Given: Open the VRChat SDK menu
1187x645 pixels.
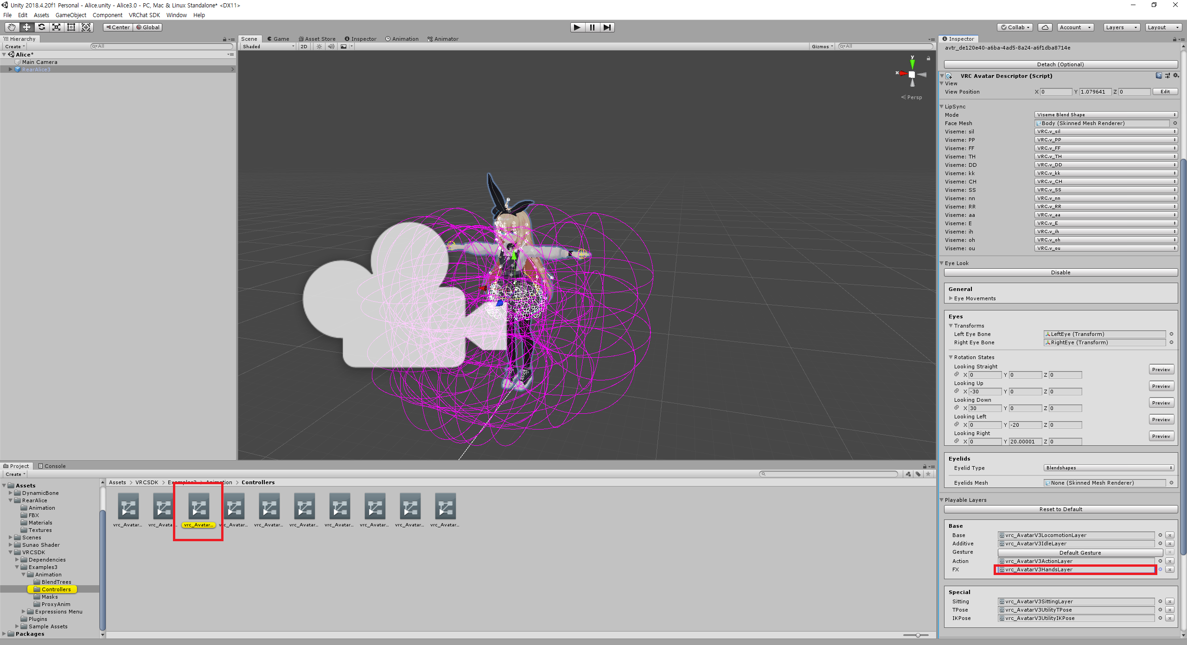Looking at the screenshot, I should 144,15.
